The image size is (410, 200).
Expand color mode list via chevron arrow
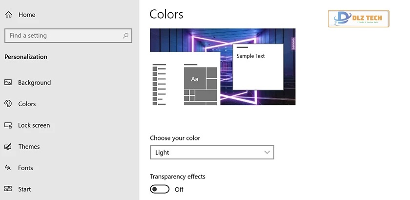pyautogui.click(x=267, y=153)
